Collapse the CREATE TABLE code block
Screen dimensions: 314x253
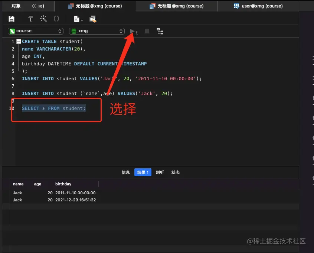(x=19, y=42)
